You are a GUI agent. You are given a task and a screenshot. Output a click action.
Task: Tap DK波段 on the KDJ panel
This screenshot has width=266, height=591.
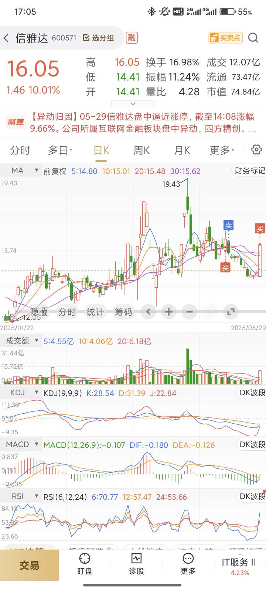[252, 393]
